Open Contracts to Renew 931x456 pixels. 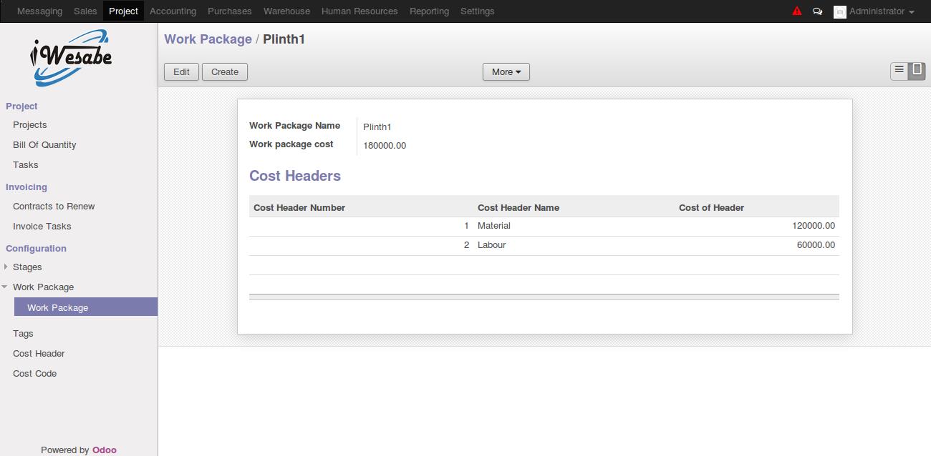(x=54, y=206)
